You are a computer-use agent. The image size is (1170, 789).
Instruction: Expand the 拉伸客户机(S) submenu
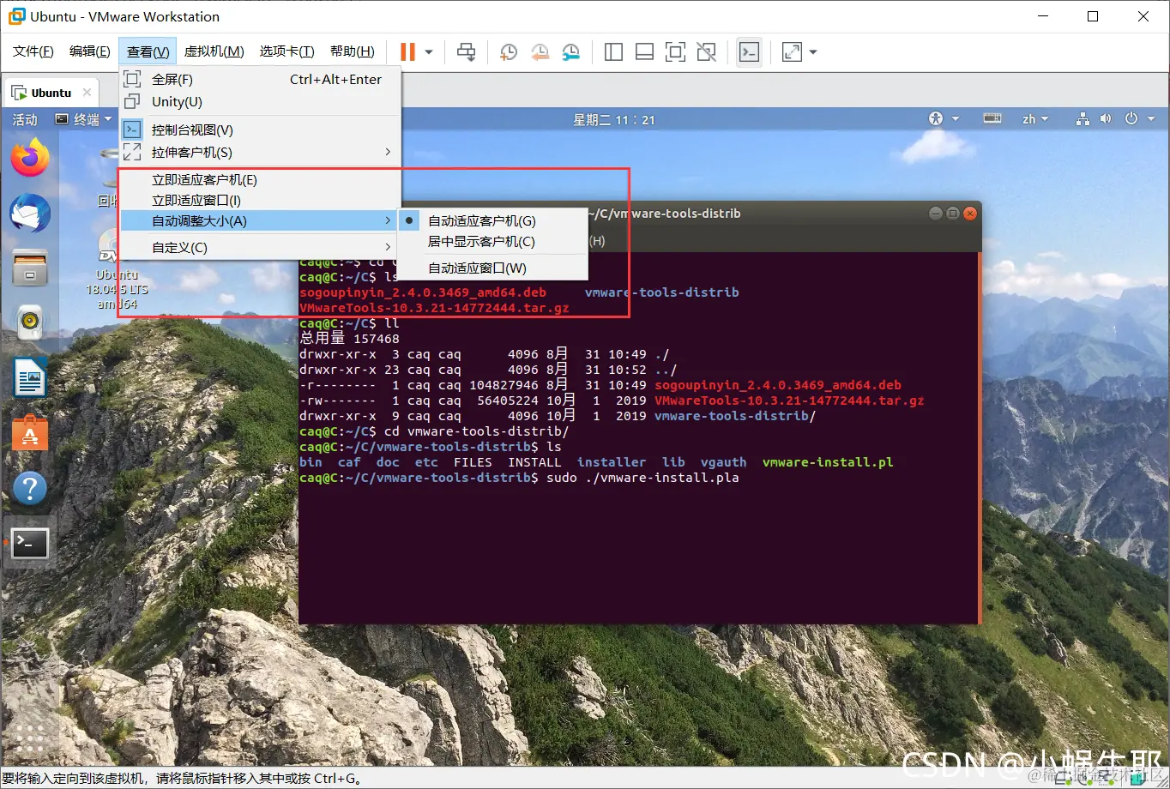[261, 152]
